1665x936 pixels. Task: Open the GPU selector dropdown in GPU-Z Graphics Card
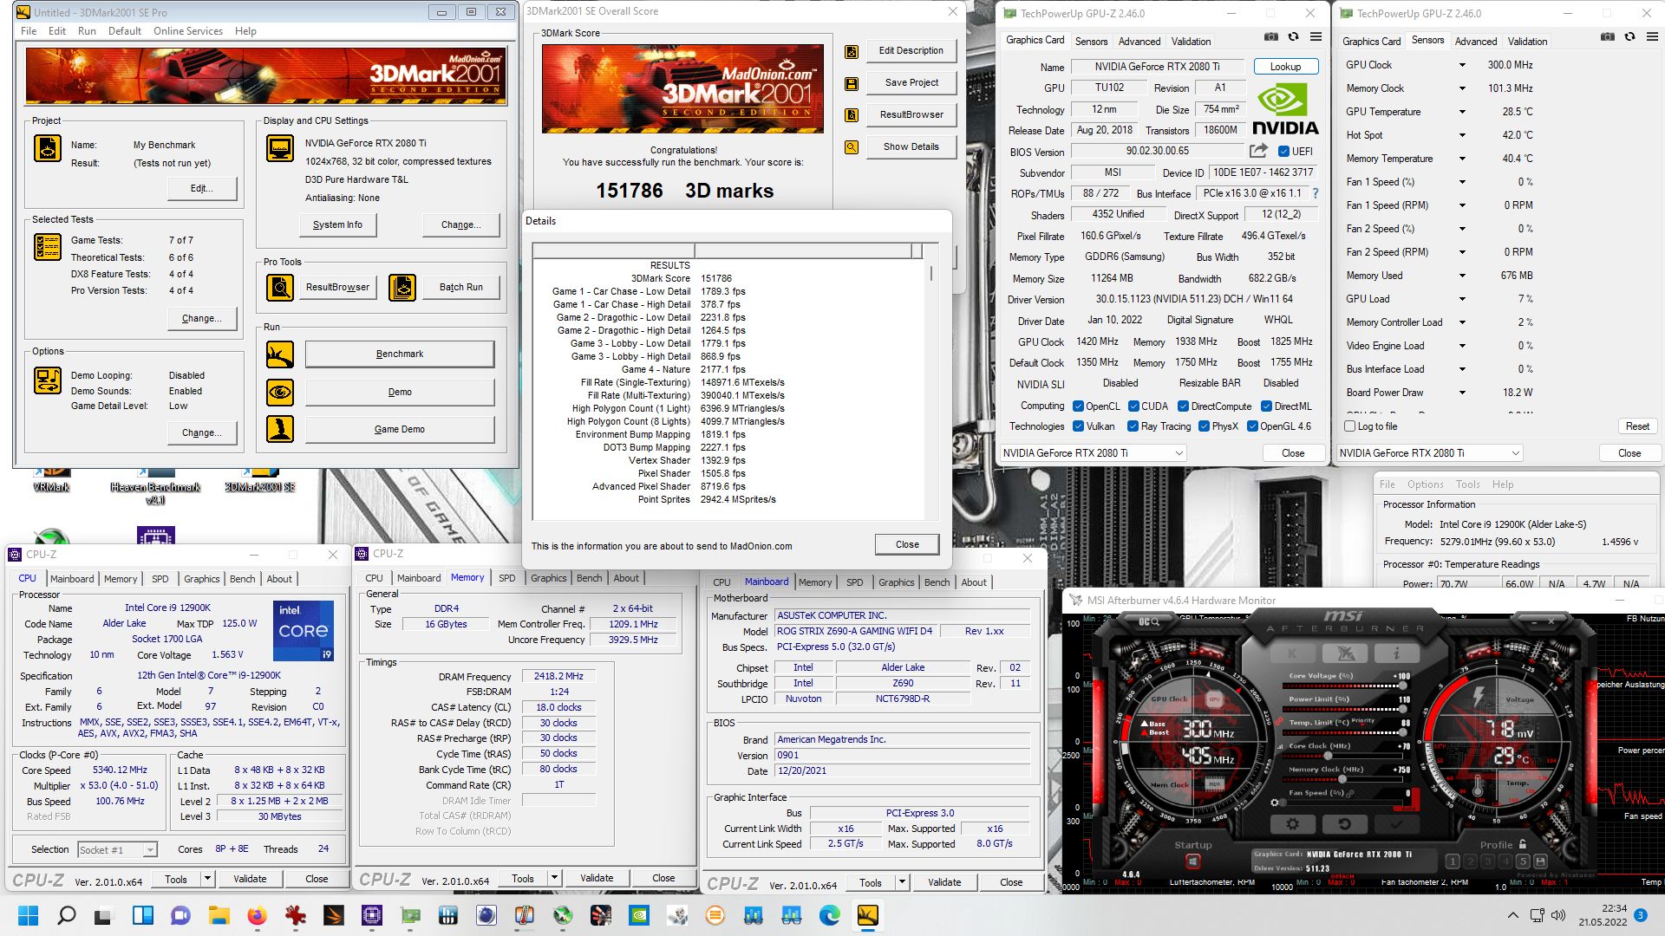tap(1092, 453)
